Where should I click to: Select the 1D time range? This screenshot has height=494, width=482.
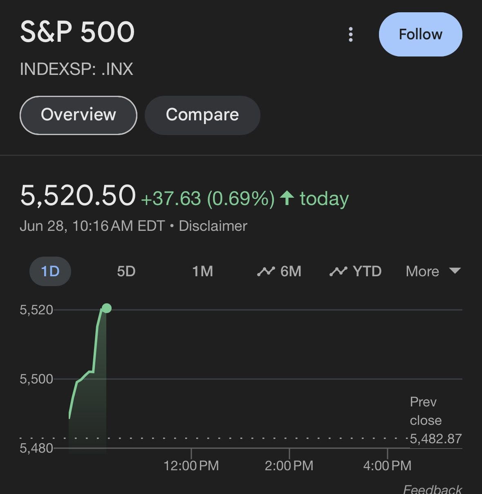pos(50,271)
